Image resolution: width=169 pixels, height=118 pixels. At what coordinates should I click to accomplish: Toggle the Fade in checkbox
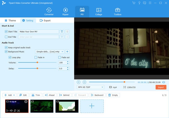click(36, 57)
